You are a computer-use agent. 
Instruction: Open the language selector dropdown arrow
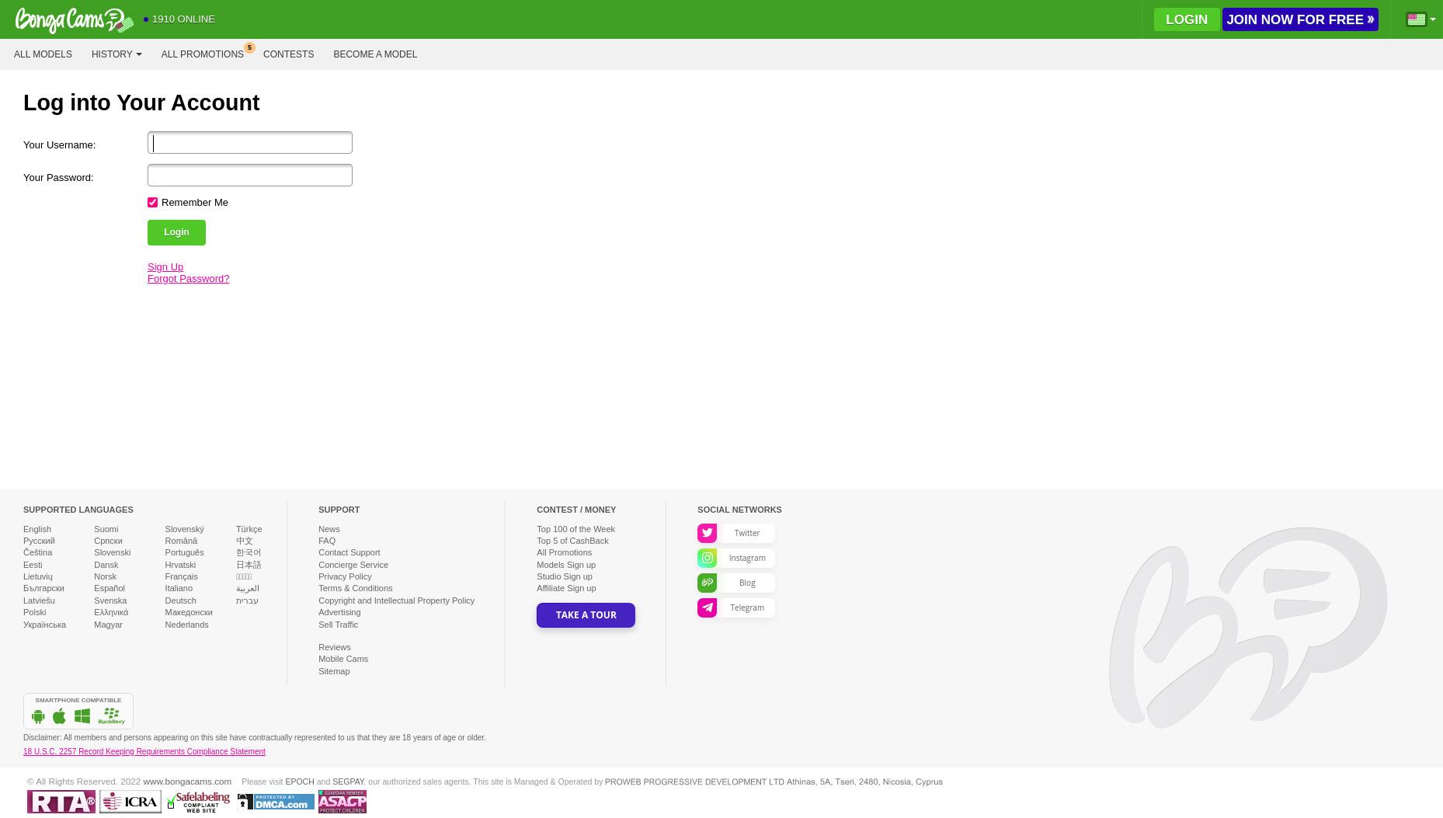(x=1433, y=19)
